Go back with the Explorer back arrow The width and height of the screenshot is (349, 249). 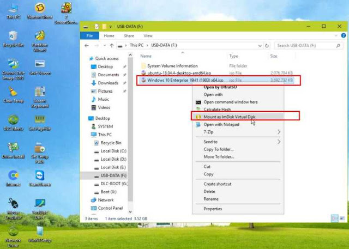tap(87, 46)
